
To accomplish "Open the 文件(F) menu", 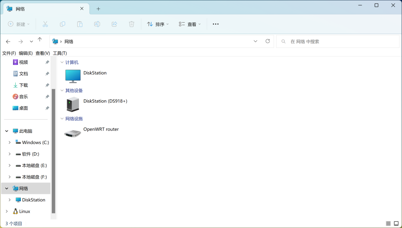I will coord(9,53).
